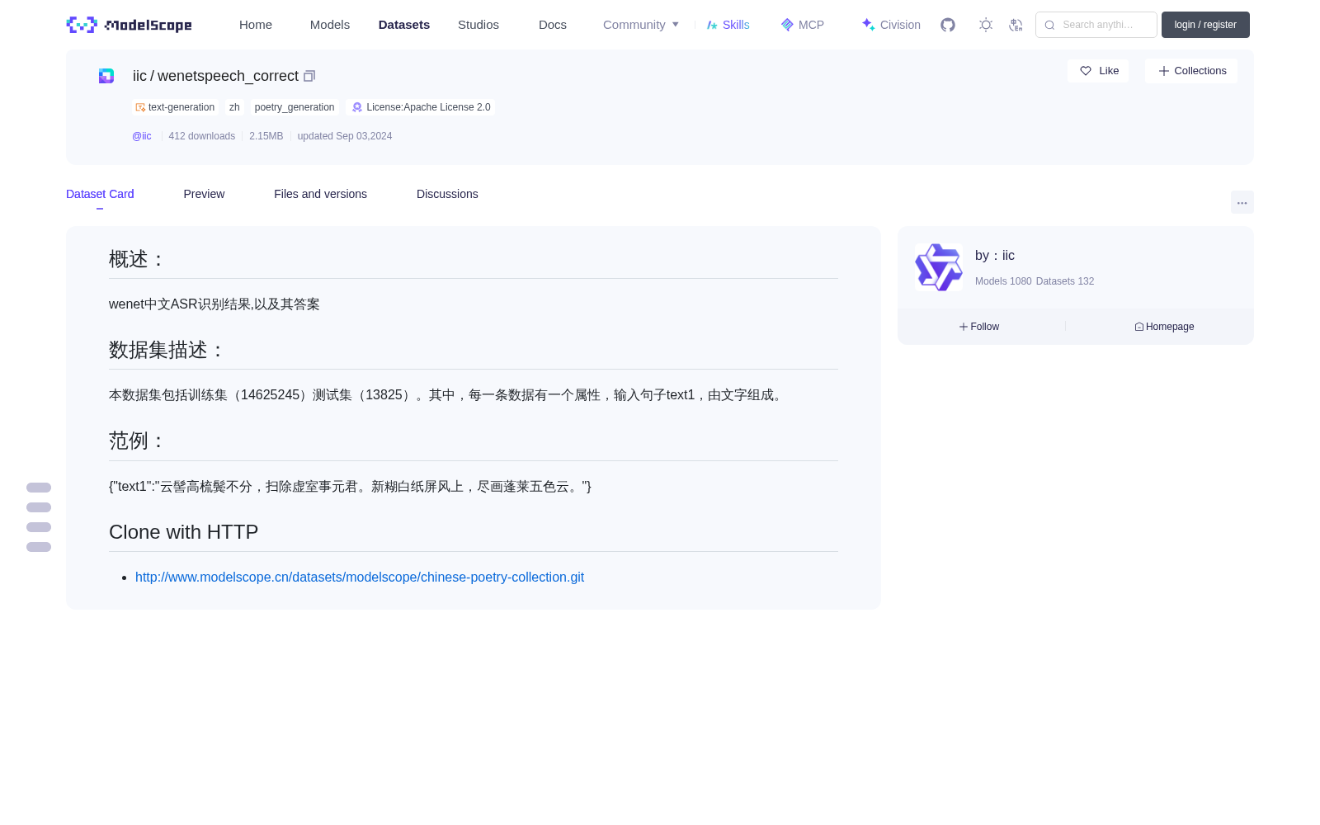
Task: Go to the Home menu item
Action: (256, 25)
